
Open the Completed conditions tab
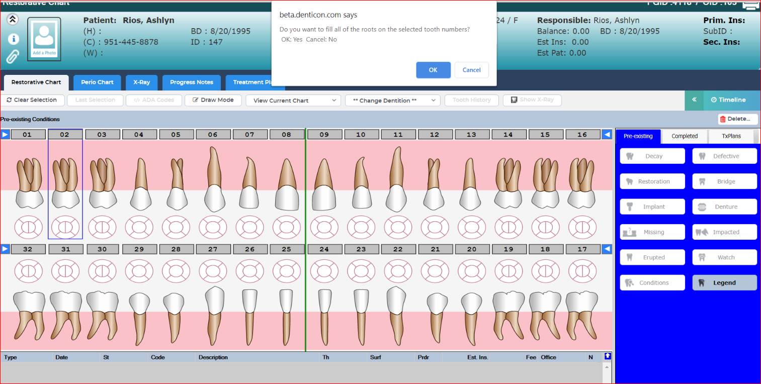684,136
